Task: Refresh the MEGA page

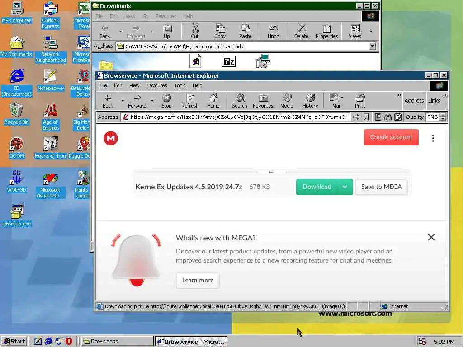Action: pyautogui.click(x=190, y=101)
